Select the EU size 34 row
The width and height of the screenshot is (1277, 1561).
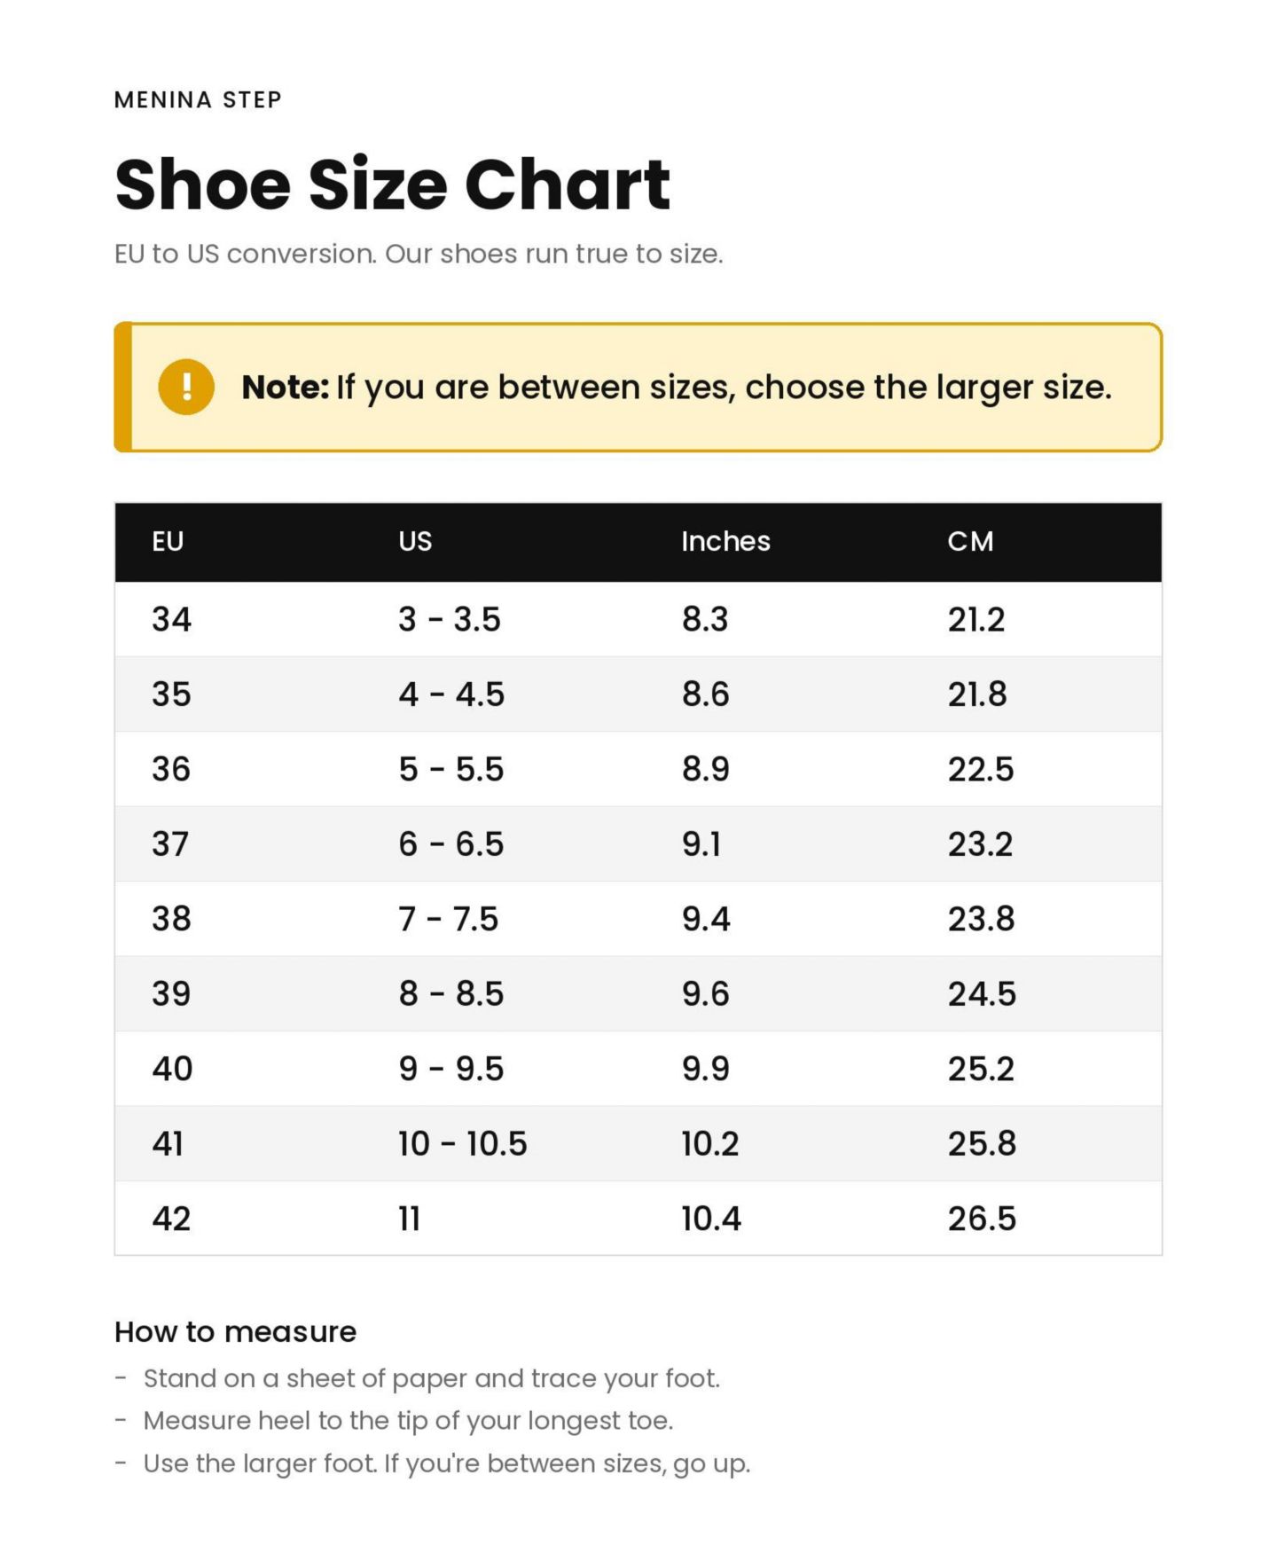coord(638,619)
